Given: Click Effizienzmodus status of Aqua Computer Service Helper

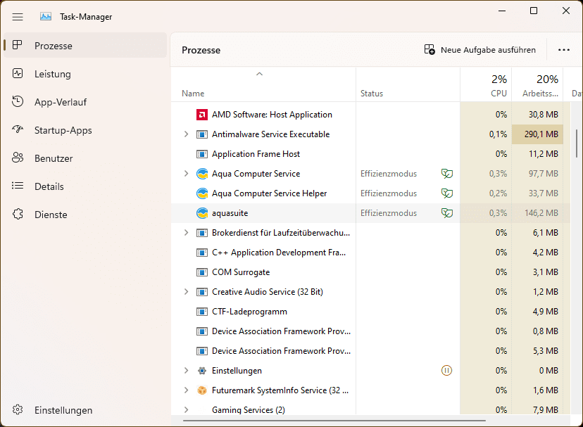Looking at the screenshot, I should point(389,193).
